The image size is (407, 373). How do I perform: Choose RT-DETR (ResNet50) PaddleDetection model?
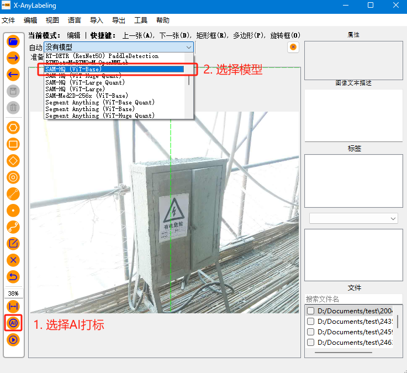[114, 56]
